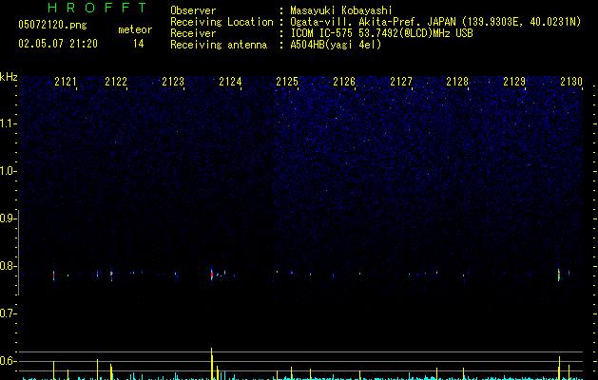Click the 2122 time marker

pos(116,82)
